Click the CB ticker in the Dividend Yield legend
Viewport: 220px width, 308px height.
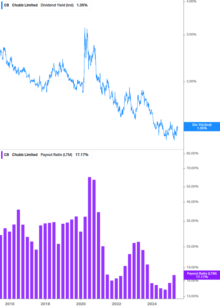tap(6, 5)
